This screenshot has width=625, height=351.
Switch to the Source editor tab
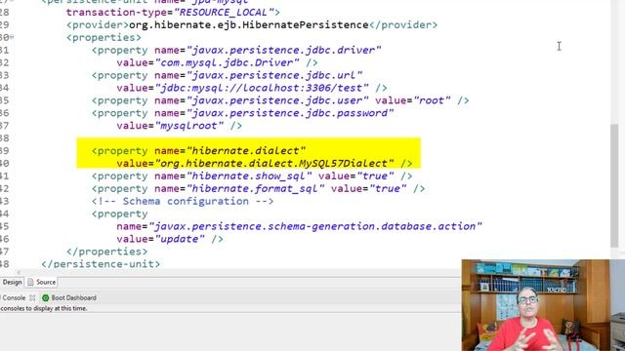42,282
